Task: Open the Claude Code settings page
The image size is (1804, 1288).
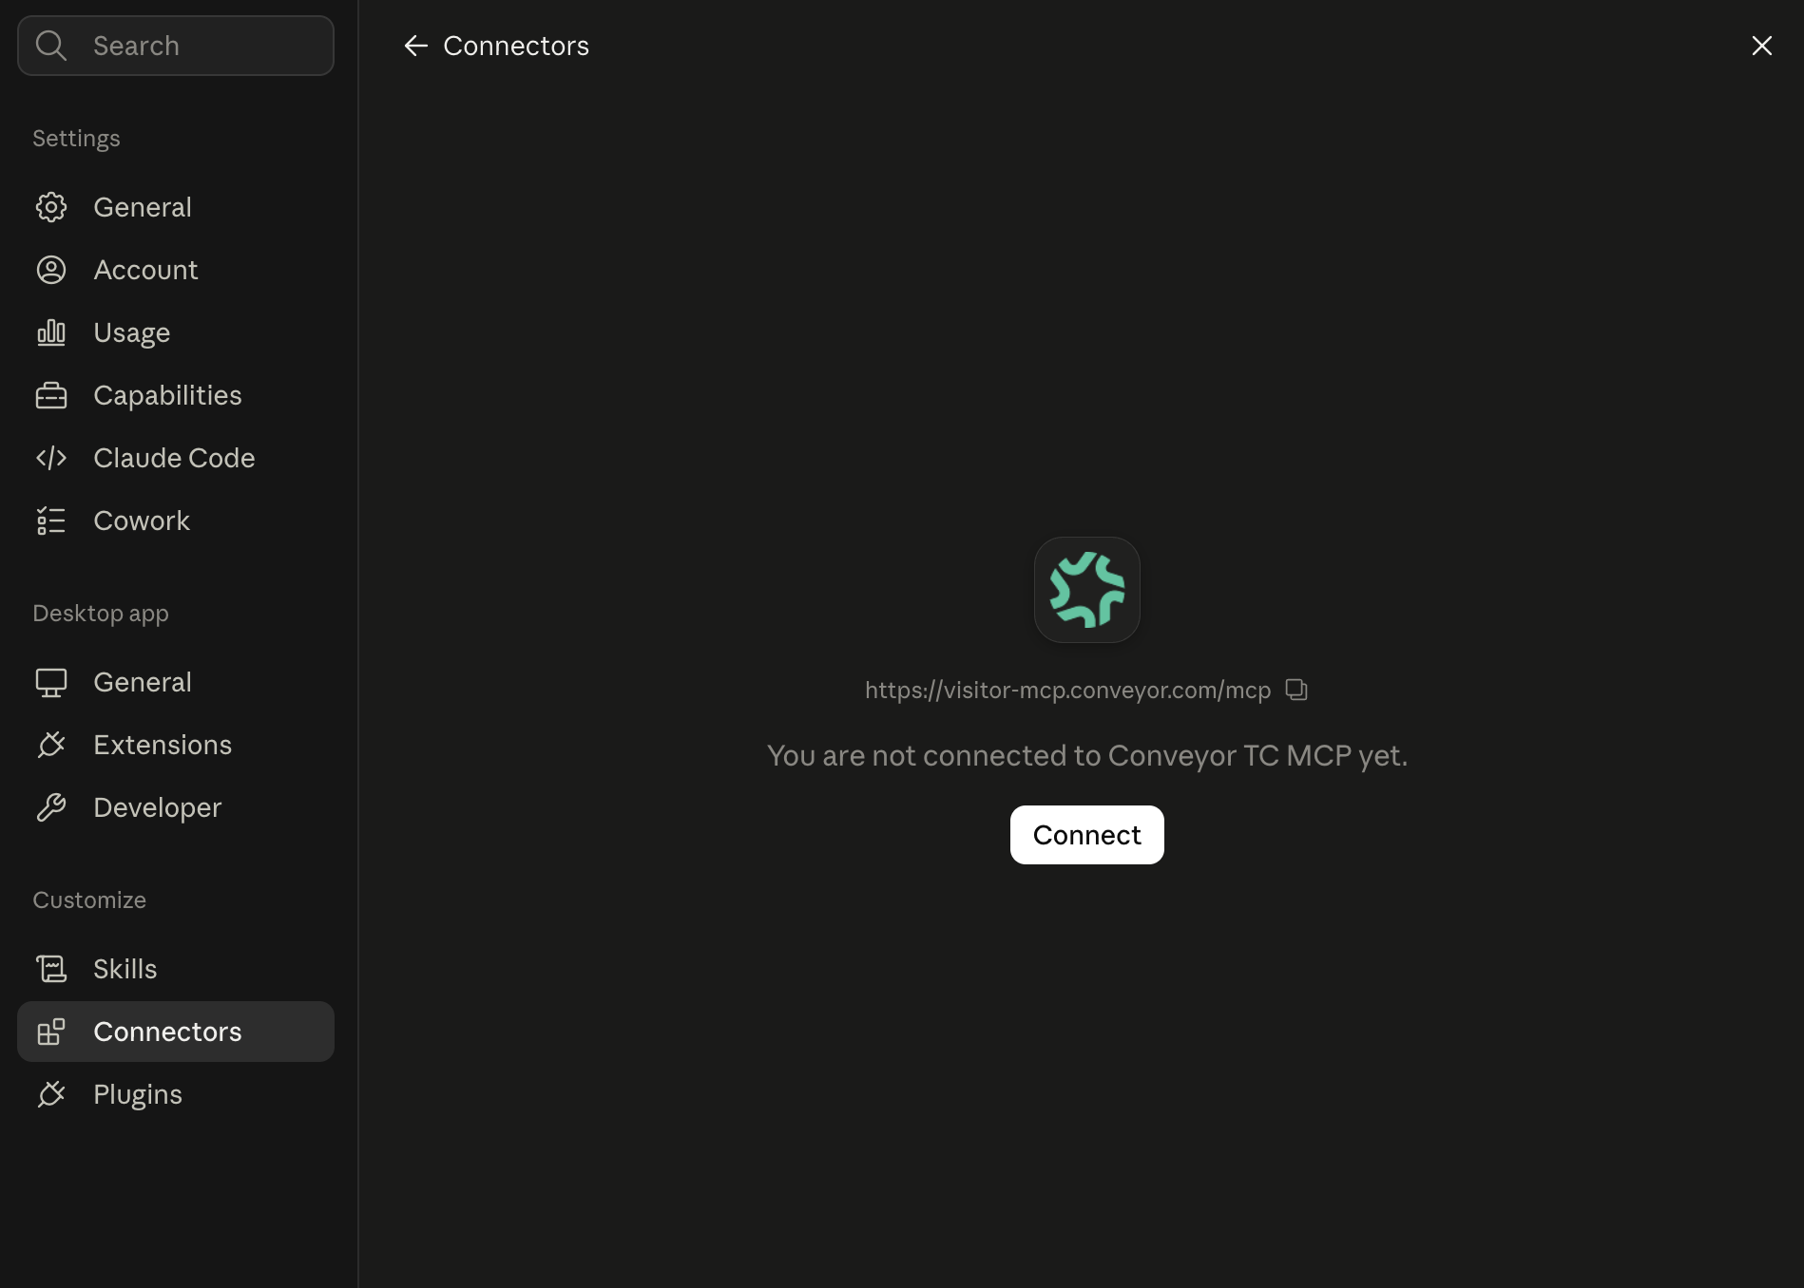Action: pos(176,458)
